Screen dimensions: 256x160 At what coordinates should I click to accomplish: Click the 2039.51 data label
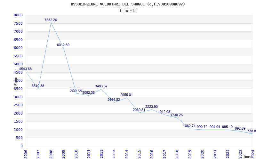point(139,110)
